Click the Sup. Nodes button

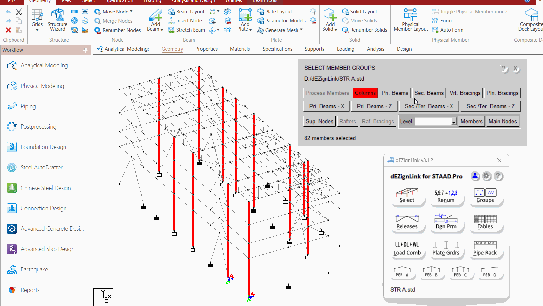[319, 121]
